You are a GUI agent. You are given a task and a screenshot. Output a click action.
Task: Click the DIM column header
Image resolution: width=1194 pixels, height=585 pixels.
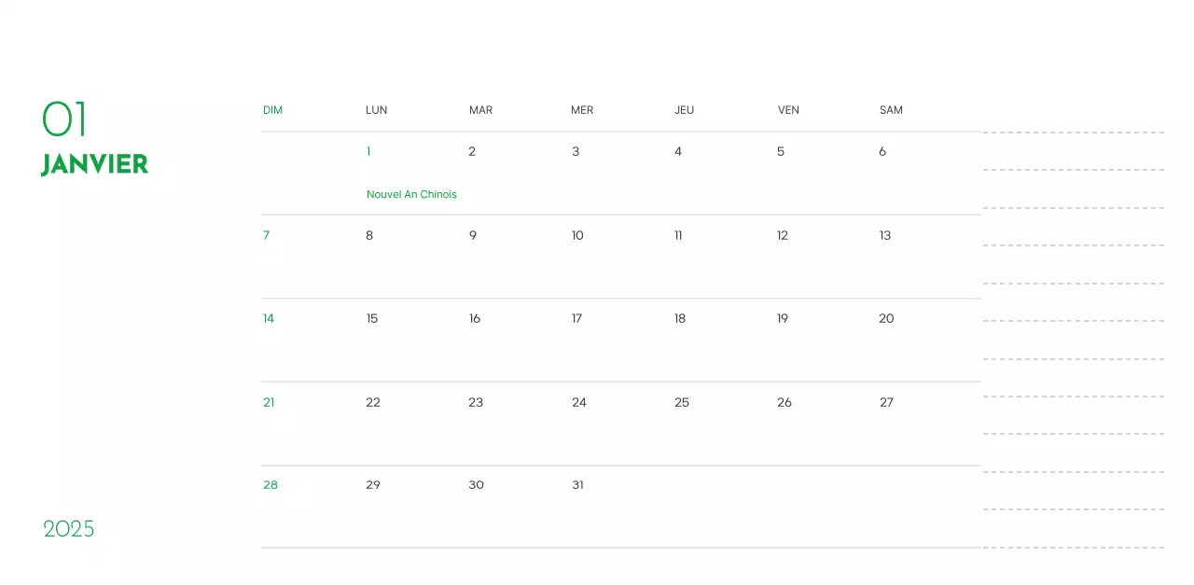(272, 110)
